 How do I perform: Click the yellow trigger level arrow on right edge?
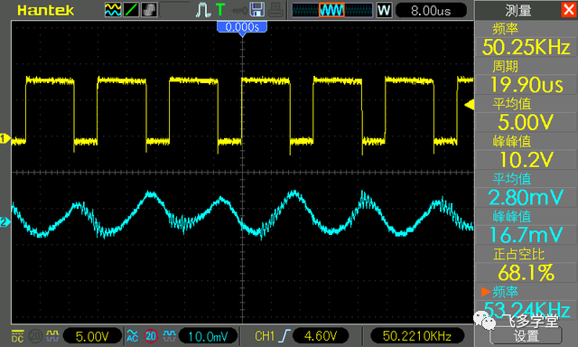point(470,105)
